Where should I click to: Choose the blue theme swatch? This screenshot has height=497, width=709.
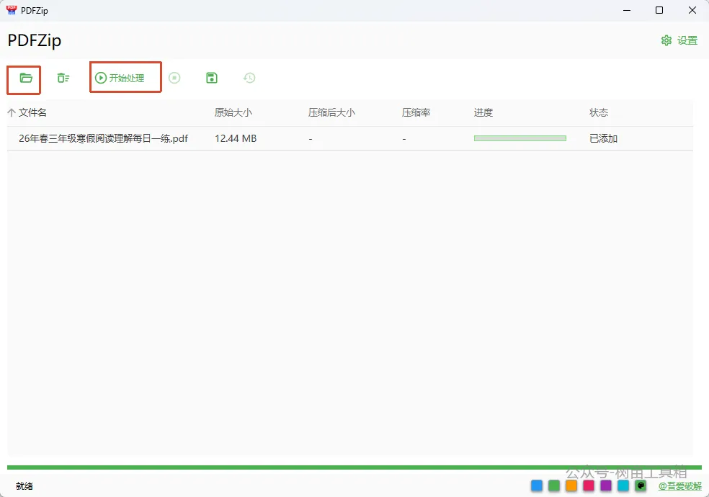[537, 485]
